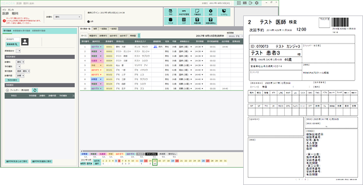The width and height of the screenshot is (363, 185).
Task: Open the top 診療科 眼科 combo box
Action: [67, 17]
